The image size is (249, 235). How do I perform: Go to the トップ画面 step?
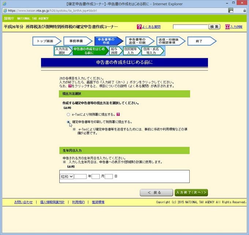[45, 41]
